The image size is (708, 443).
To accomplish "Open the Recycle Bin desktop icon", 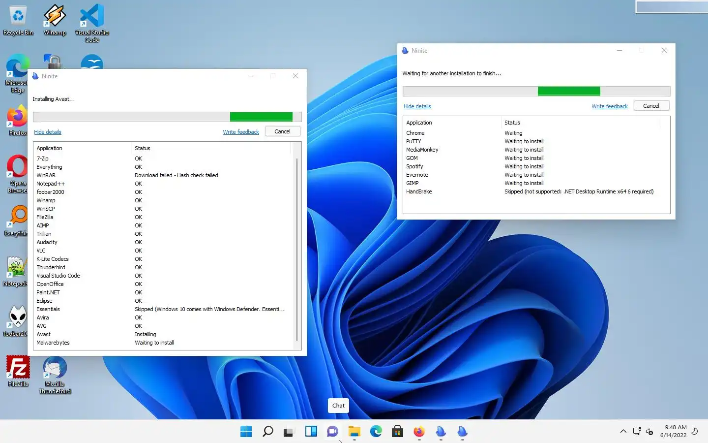I will [18, 21].
